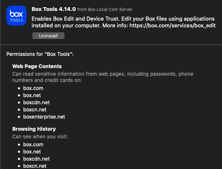The image size is (222, 169).
Task: Select boxcn.net under Web Page Contents
Action: coord(35,110)
